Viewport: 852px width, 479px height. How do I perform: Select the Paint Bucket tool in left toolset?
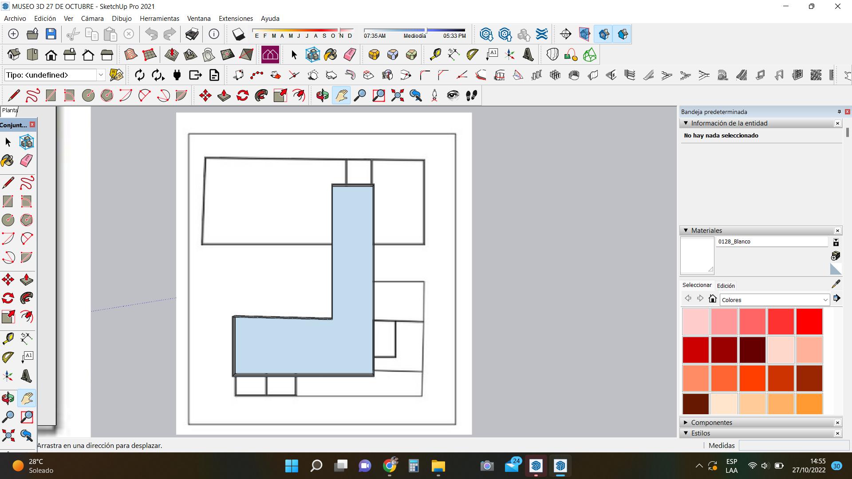click(8, 161)
